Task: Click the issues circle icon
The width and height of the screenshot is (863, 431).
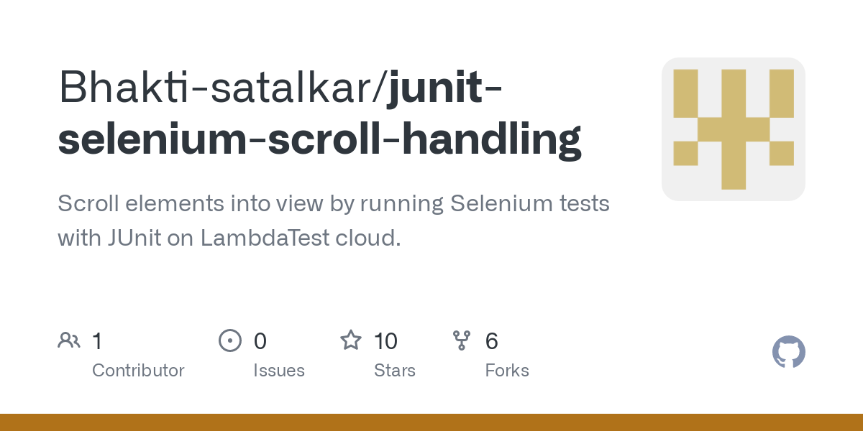Action: pos(229,340)
